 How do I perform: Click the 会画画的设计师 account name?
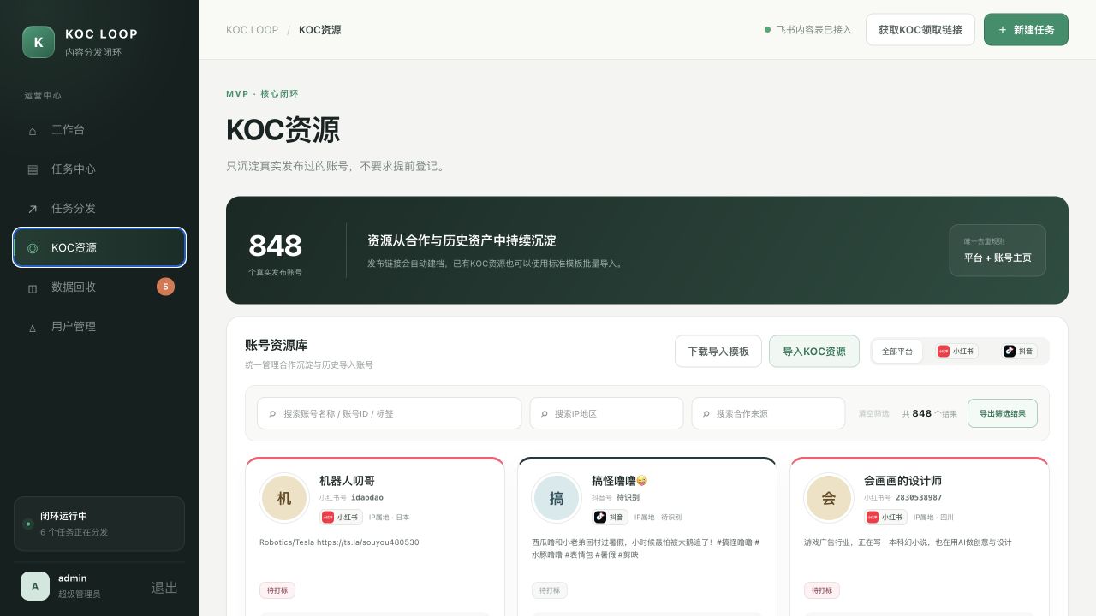pyautogui.click(x=902, y=481)
